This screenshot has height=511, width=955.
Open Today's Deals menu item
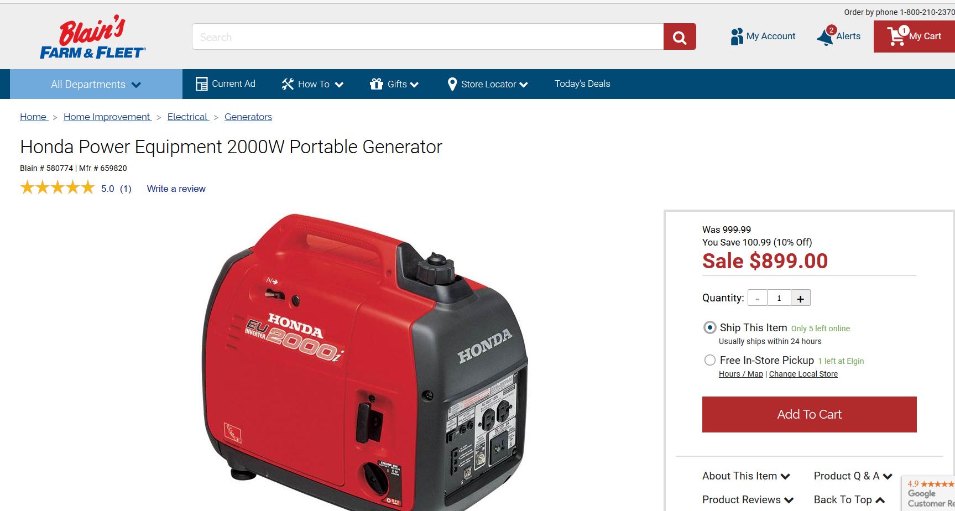tap(582, 84)
